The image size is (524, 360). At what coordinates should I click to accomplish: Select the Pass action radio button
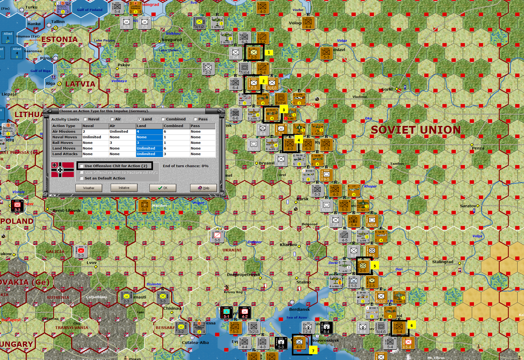[196, 119]
